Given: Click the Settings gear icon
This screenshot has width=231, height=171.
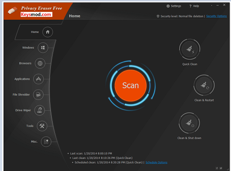Looking at the screenshot, I should click(168, 6).
